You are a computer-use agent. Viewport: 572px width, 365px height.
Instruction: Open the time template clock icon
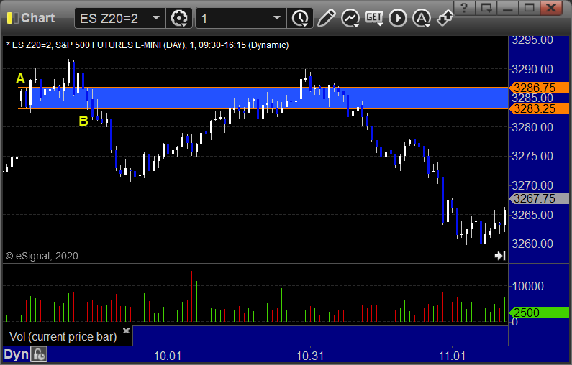pyautogui.click(x=300, y=18)
